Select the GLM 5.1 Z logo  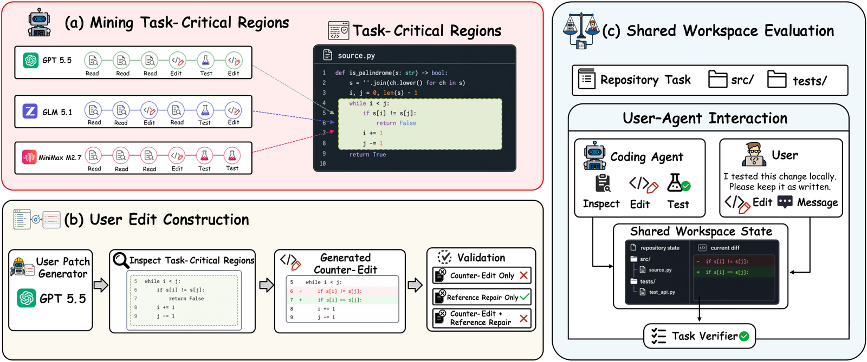click(x=30, y=111)
